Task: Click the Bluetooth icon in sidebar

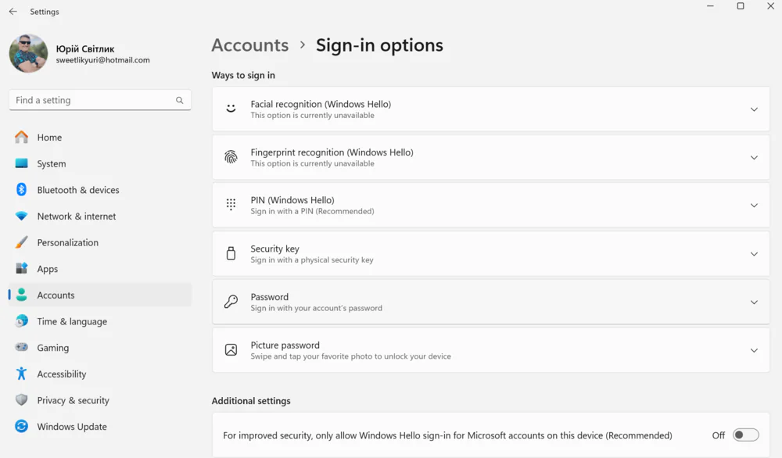Action: pos(21,189)
